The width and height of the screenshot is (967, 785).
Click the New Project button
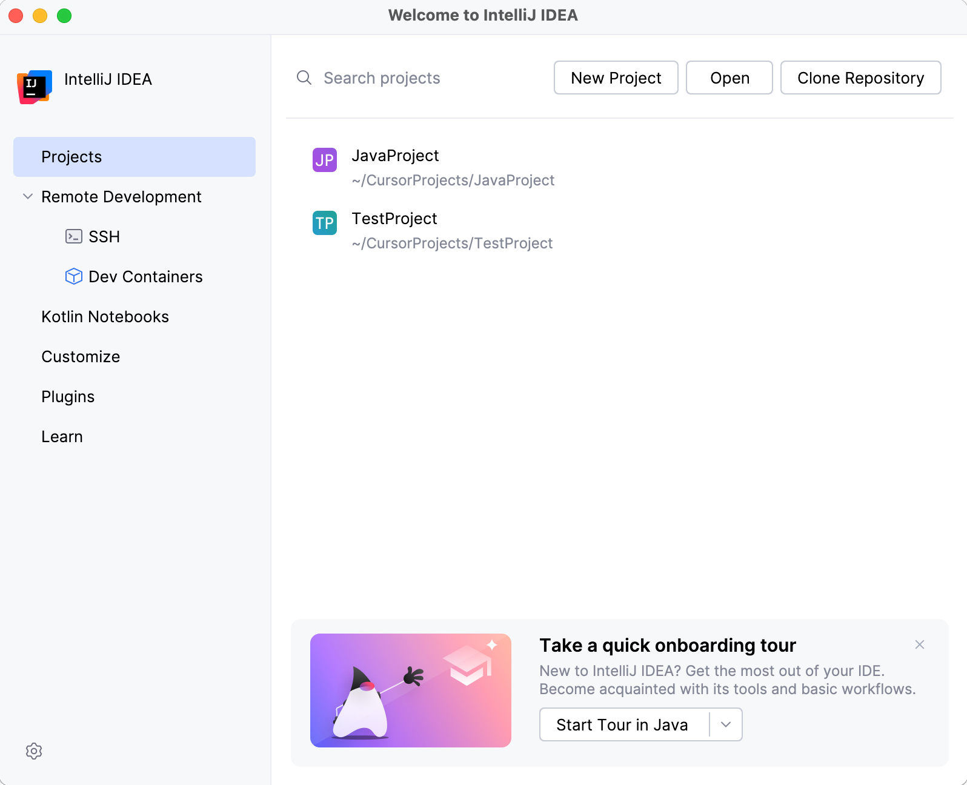coord(616,78)
